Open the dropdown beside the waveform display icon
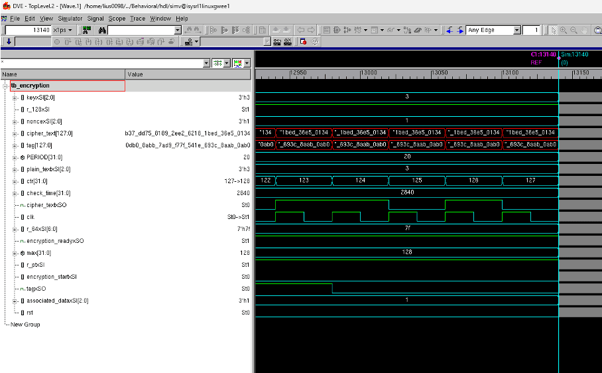The width and height of the screenshot is (602, 373). pyautogui.click(x=227, y=63)
